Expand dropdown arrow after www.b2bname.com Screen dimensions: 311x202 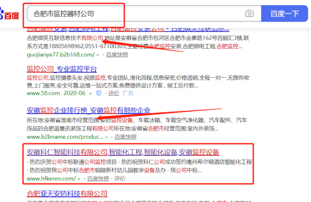click(x=106, y=137)
